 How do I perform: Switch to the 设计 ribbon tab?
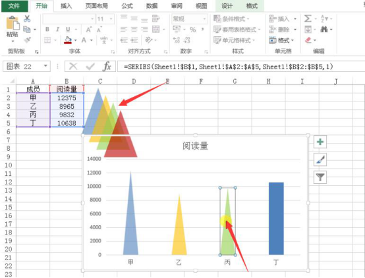pos(227,6)
